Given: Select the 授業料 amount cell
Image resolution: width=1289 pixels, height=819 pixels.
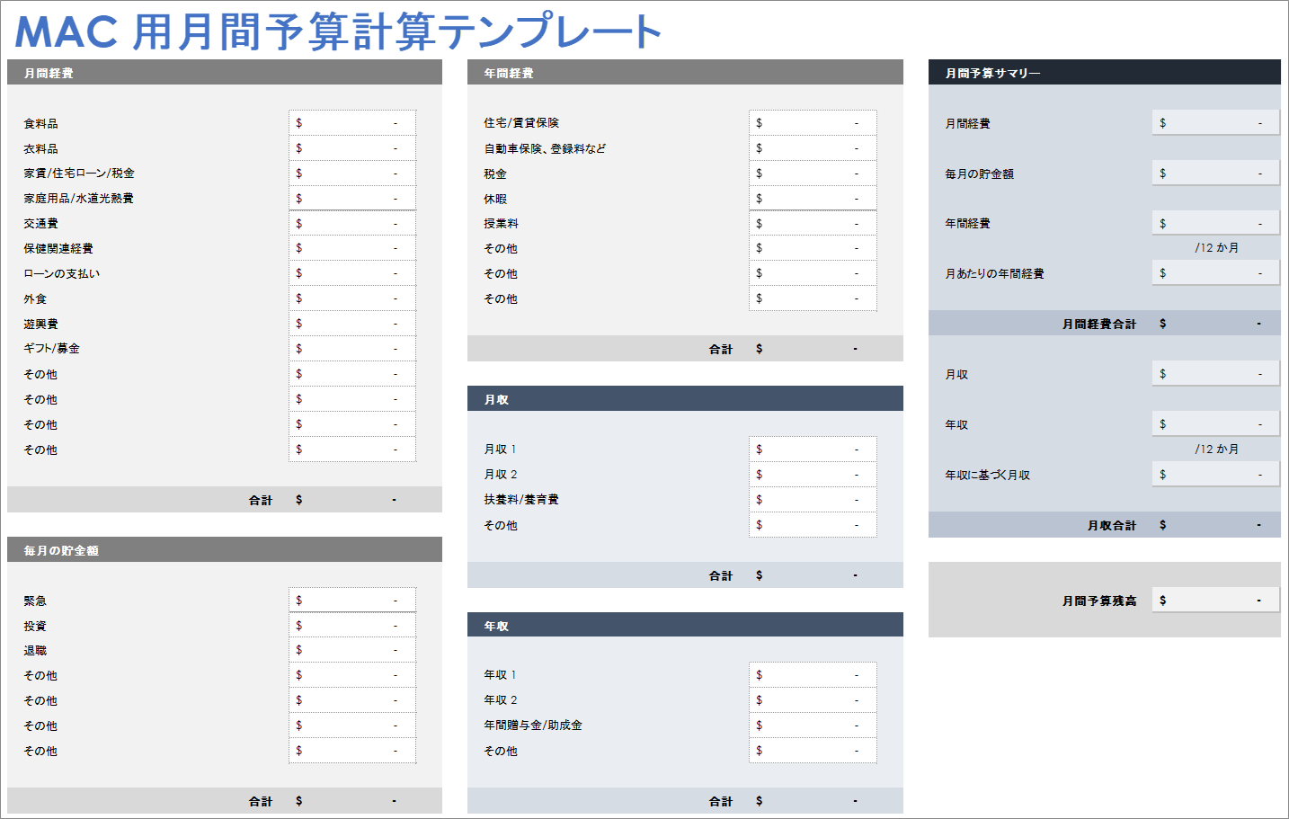Looking at the screenshot, I should 813,223.
